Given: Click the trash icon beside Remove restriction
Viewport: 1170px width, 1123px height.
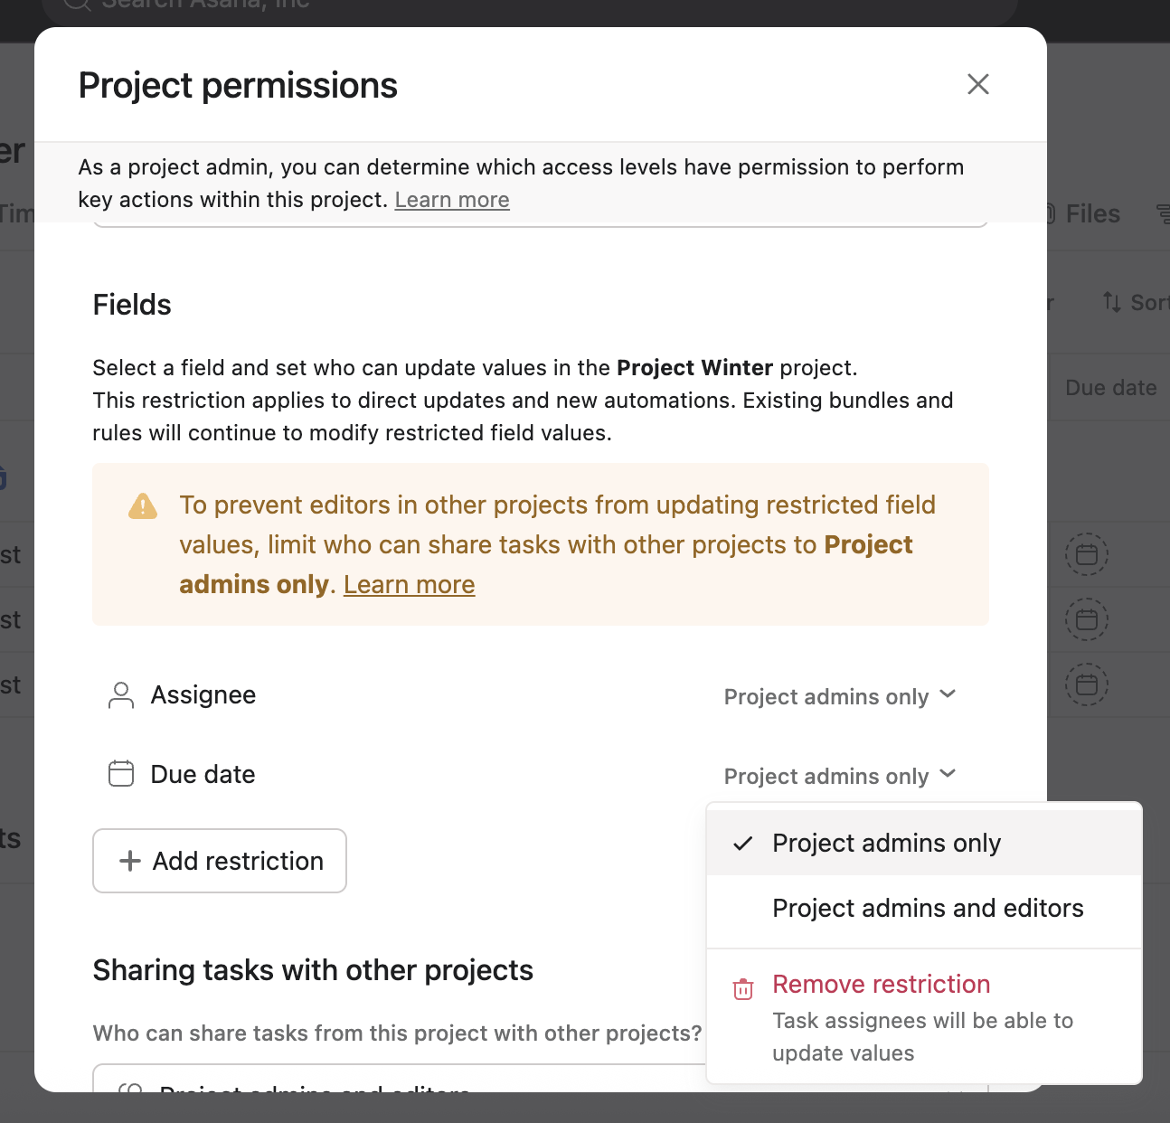Looking at the screenshot, I should [x=742, y=989].
